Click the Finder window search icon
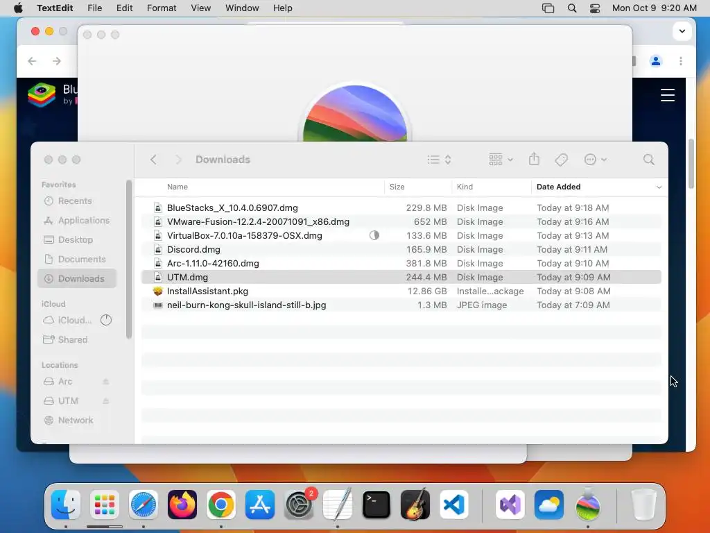 point(648,160)
